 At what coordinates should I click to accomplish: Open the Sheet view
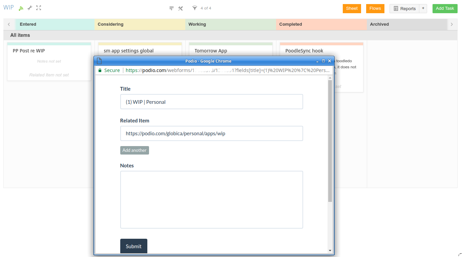click(x=352, y=8)
